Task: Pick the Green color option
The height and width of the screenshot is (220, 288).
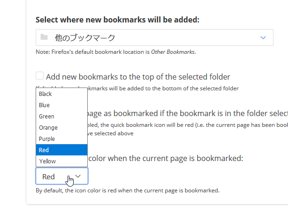Action: coord(62,116)
